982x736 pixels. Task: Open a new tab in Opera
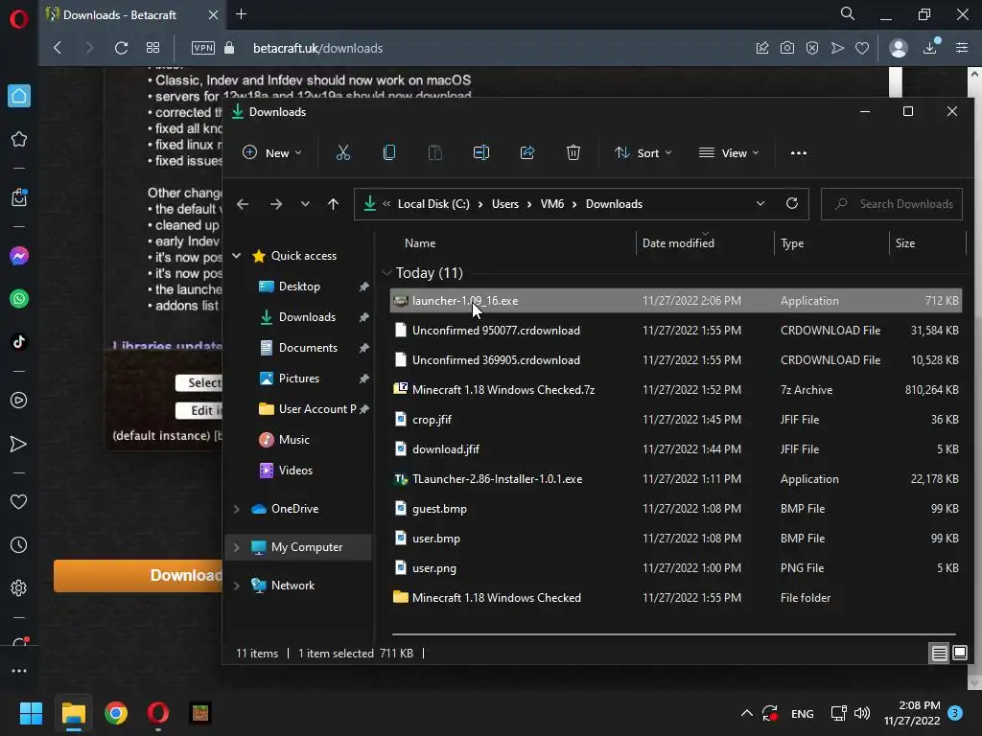(x=241, y=13)
